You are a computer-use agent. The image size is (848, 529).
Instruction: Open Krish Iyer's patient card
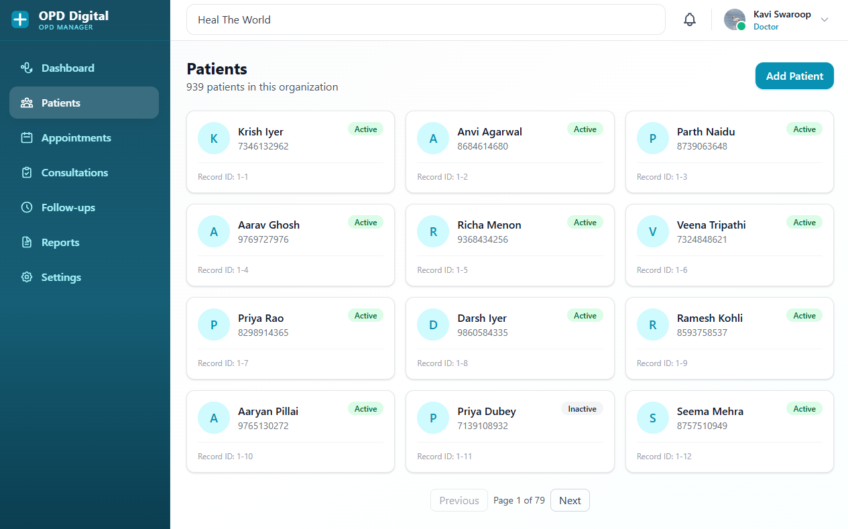point(290,152)
